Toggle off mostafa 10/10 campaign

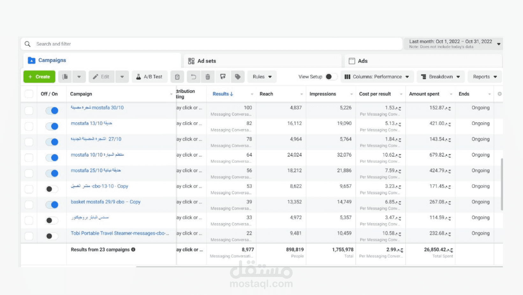coord(52,158)
